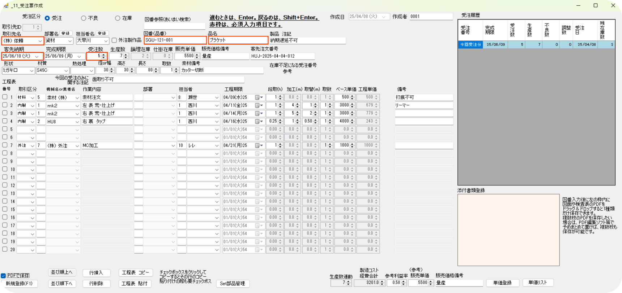The width and height of the screenshot is (622, 293).
Task: Open row 2 machine name dropdown showing mk2
Action: pyautogui.click(x=77, y=106)
